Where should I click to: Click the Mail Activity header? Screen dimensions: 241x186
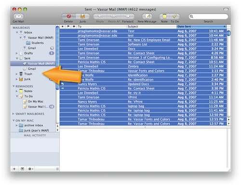pos(35,135)
